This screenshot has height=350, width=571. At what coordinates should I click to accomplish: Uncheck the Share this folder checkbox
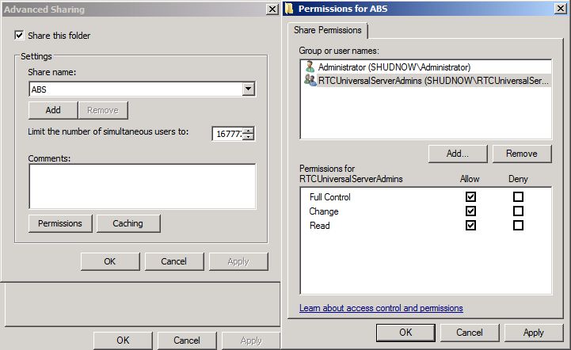(x=19, y=36)
